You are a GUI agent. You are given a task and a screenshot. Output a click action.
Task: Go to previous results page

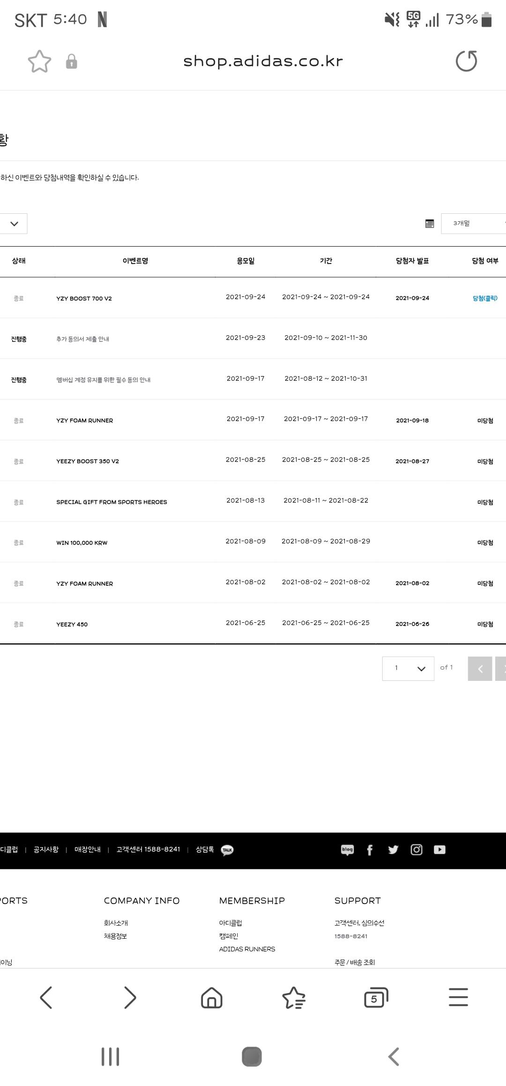tap(480, 669)
